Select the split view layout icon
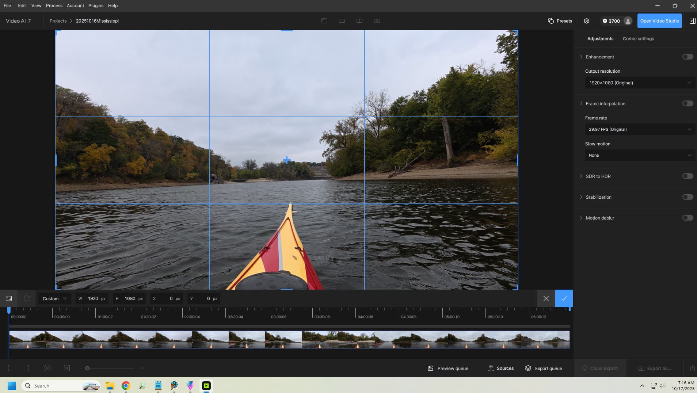Image resolution: width=697 pixels, height=393 pixels. [359, 21]
